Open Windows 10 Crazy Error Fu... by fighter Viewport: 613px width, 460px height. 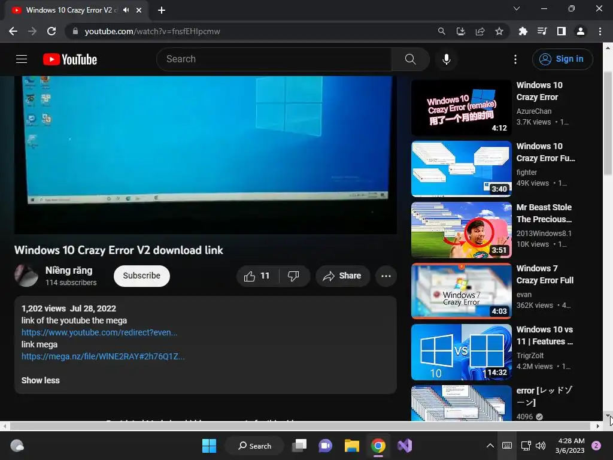point(545,152)
